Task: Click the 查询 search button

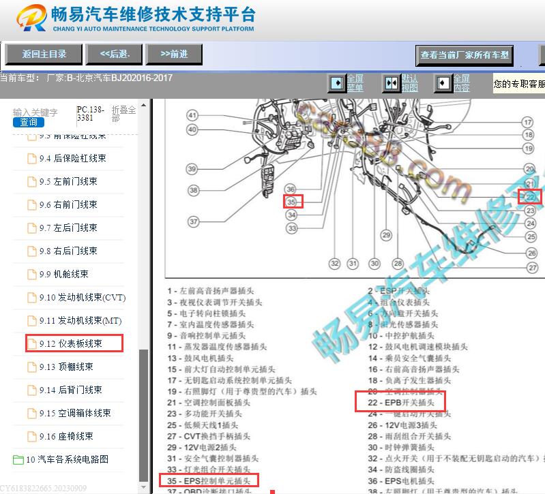Action: pos(29,122)
